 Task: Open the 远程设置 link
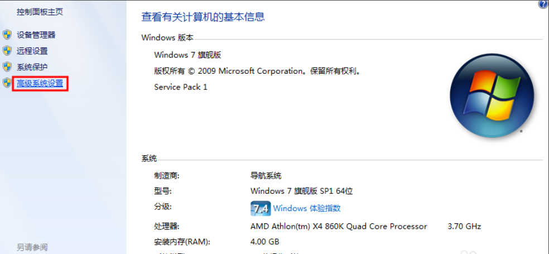coord(32,51)
